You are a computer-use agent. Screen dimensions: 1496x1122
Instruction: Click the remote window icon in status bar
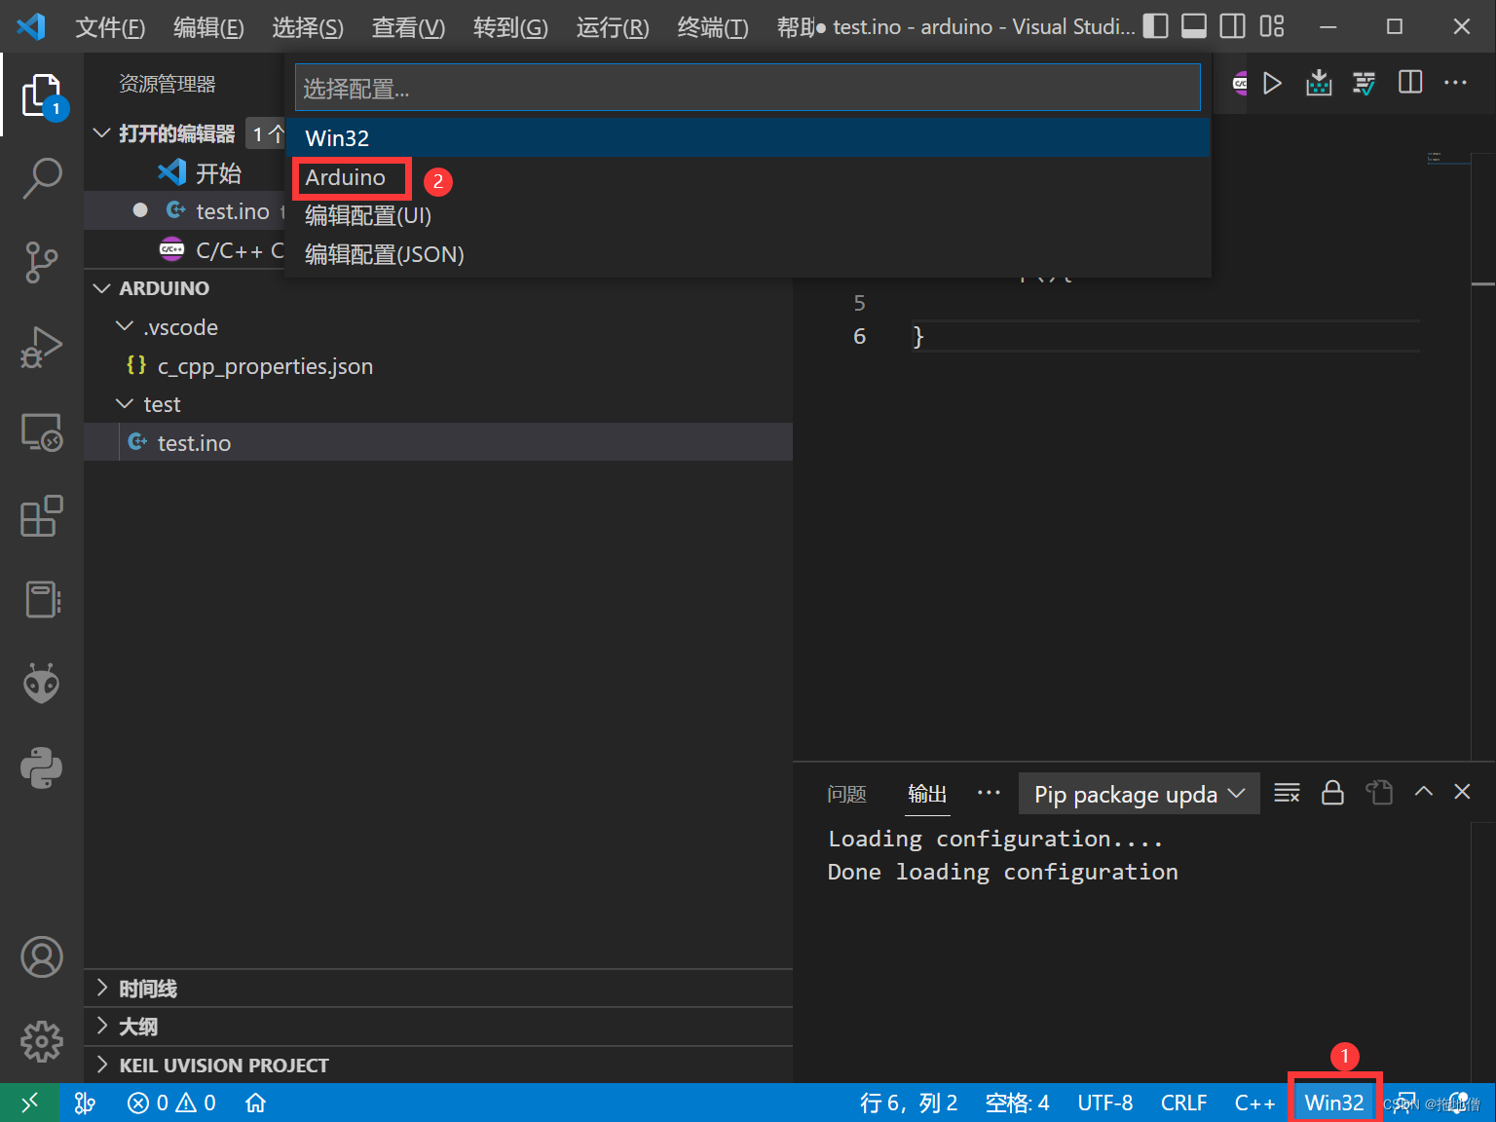tap(29, 1103)
